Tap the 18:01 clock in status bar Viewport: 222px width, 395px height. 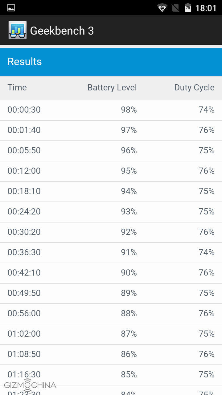click(x=206, y=8)
